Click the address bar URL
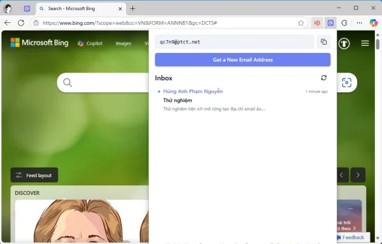This screenshot has height=244, width=382. point(130,23)
